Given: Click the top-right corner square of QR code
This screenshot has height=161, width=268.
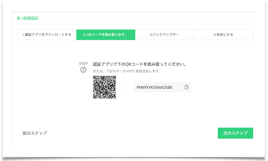Looking at the screenshot, I should tap(114, 78).
